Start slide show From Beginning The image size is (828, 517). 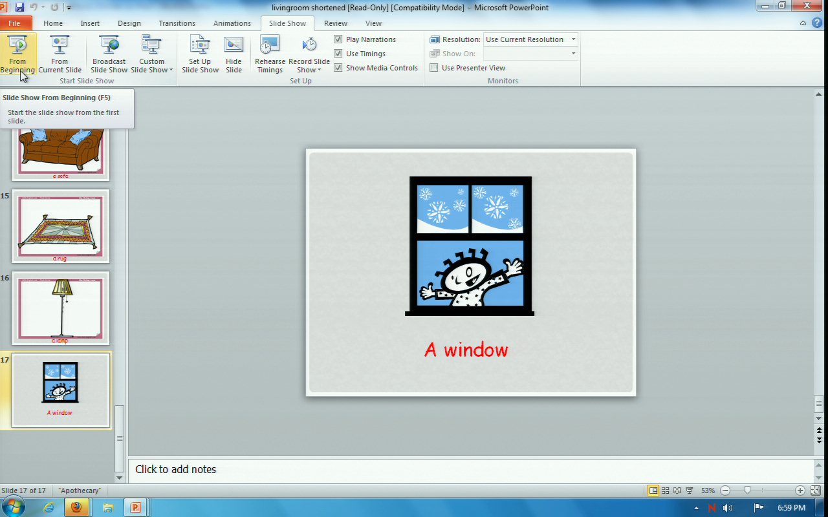(x=17, y=54)
